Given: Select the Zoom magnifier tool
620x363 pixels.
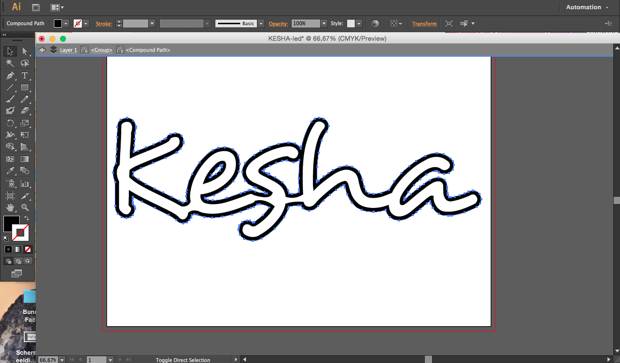Looking at the screenshot, I should (25, 207).
